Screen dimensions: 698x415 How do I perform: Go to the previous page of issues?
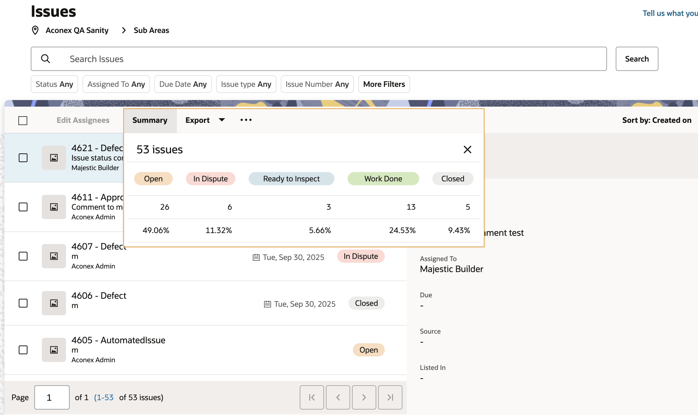click(x=338, y=397)
